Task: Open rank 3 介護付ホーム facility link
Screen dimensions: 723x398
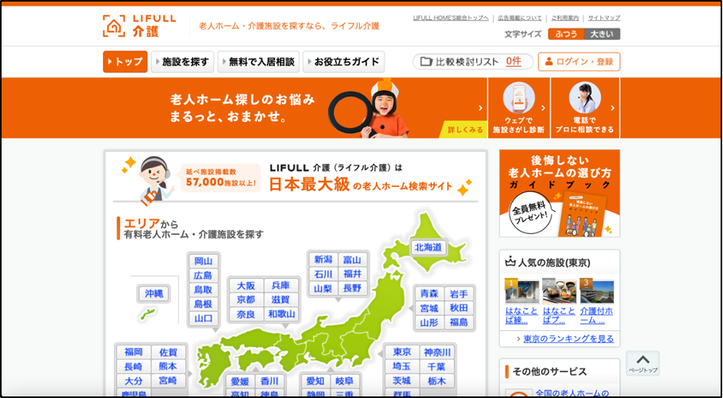Action: (596, 316)
